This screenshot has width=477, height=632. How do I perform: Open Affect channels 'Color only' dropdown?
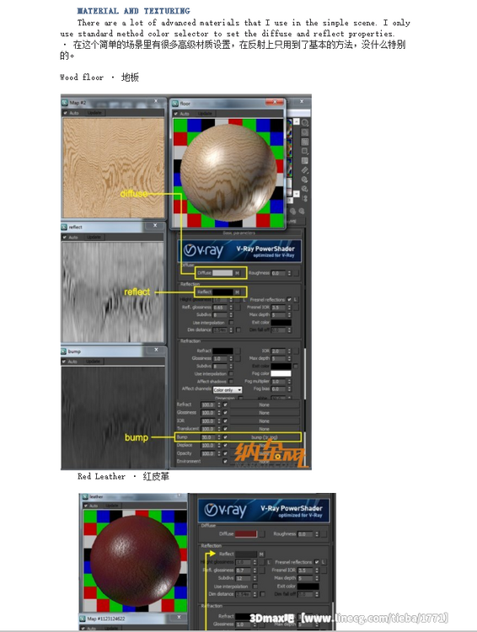pyautogui.click(x=228, y=390)
